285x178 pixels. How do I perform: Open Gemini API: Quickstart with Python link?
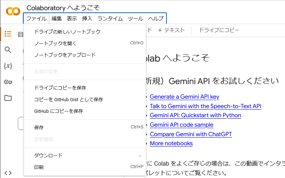(x=196, y=115)
